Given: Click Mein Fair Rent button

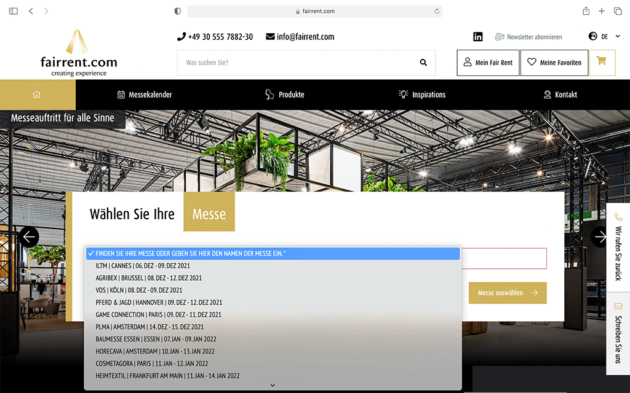Looking at the screenshot, I should coord(488,63).
